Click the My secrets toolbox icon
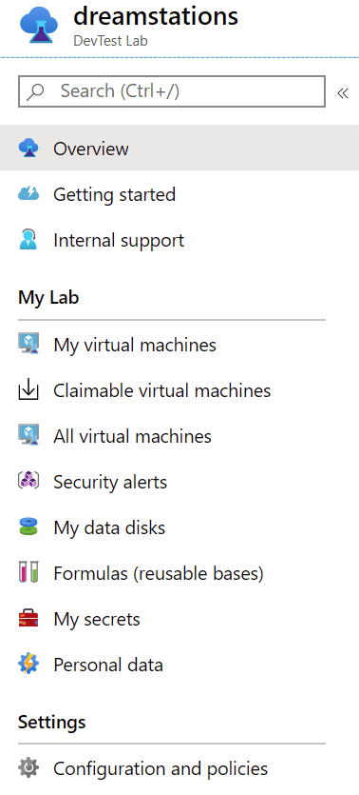 tap(28, 619)
